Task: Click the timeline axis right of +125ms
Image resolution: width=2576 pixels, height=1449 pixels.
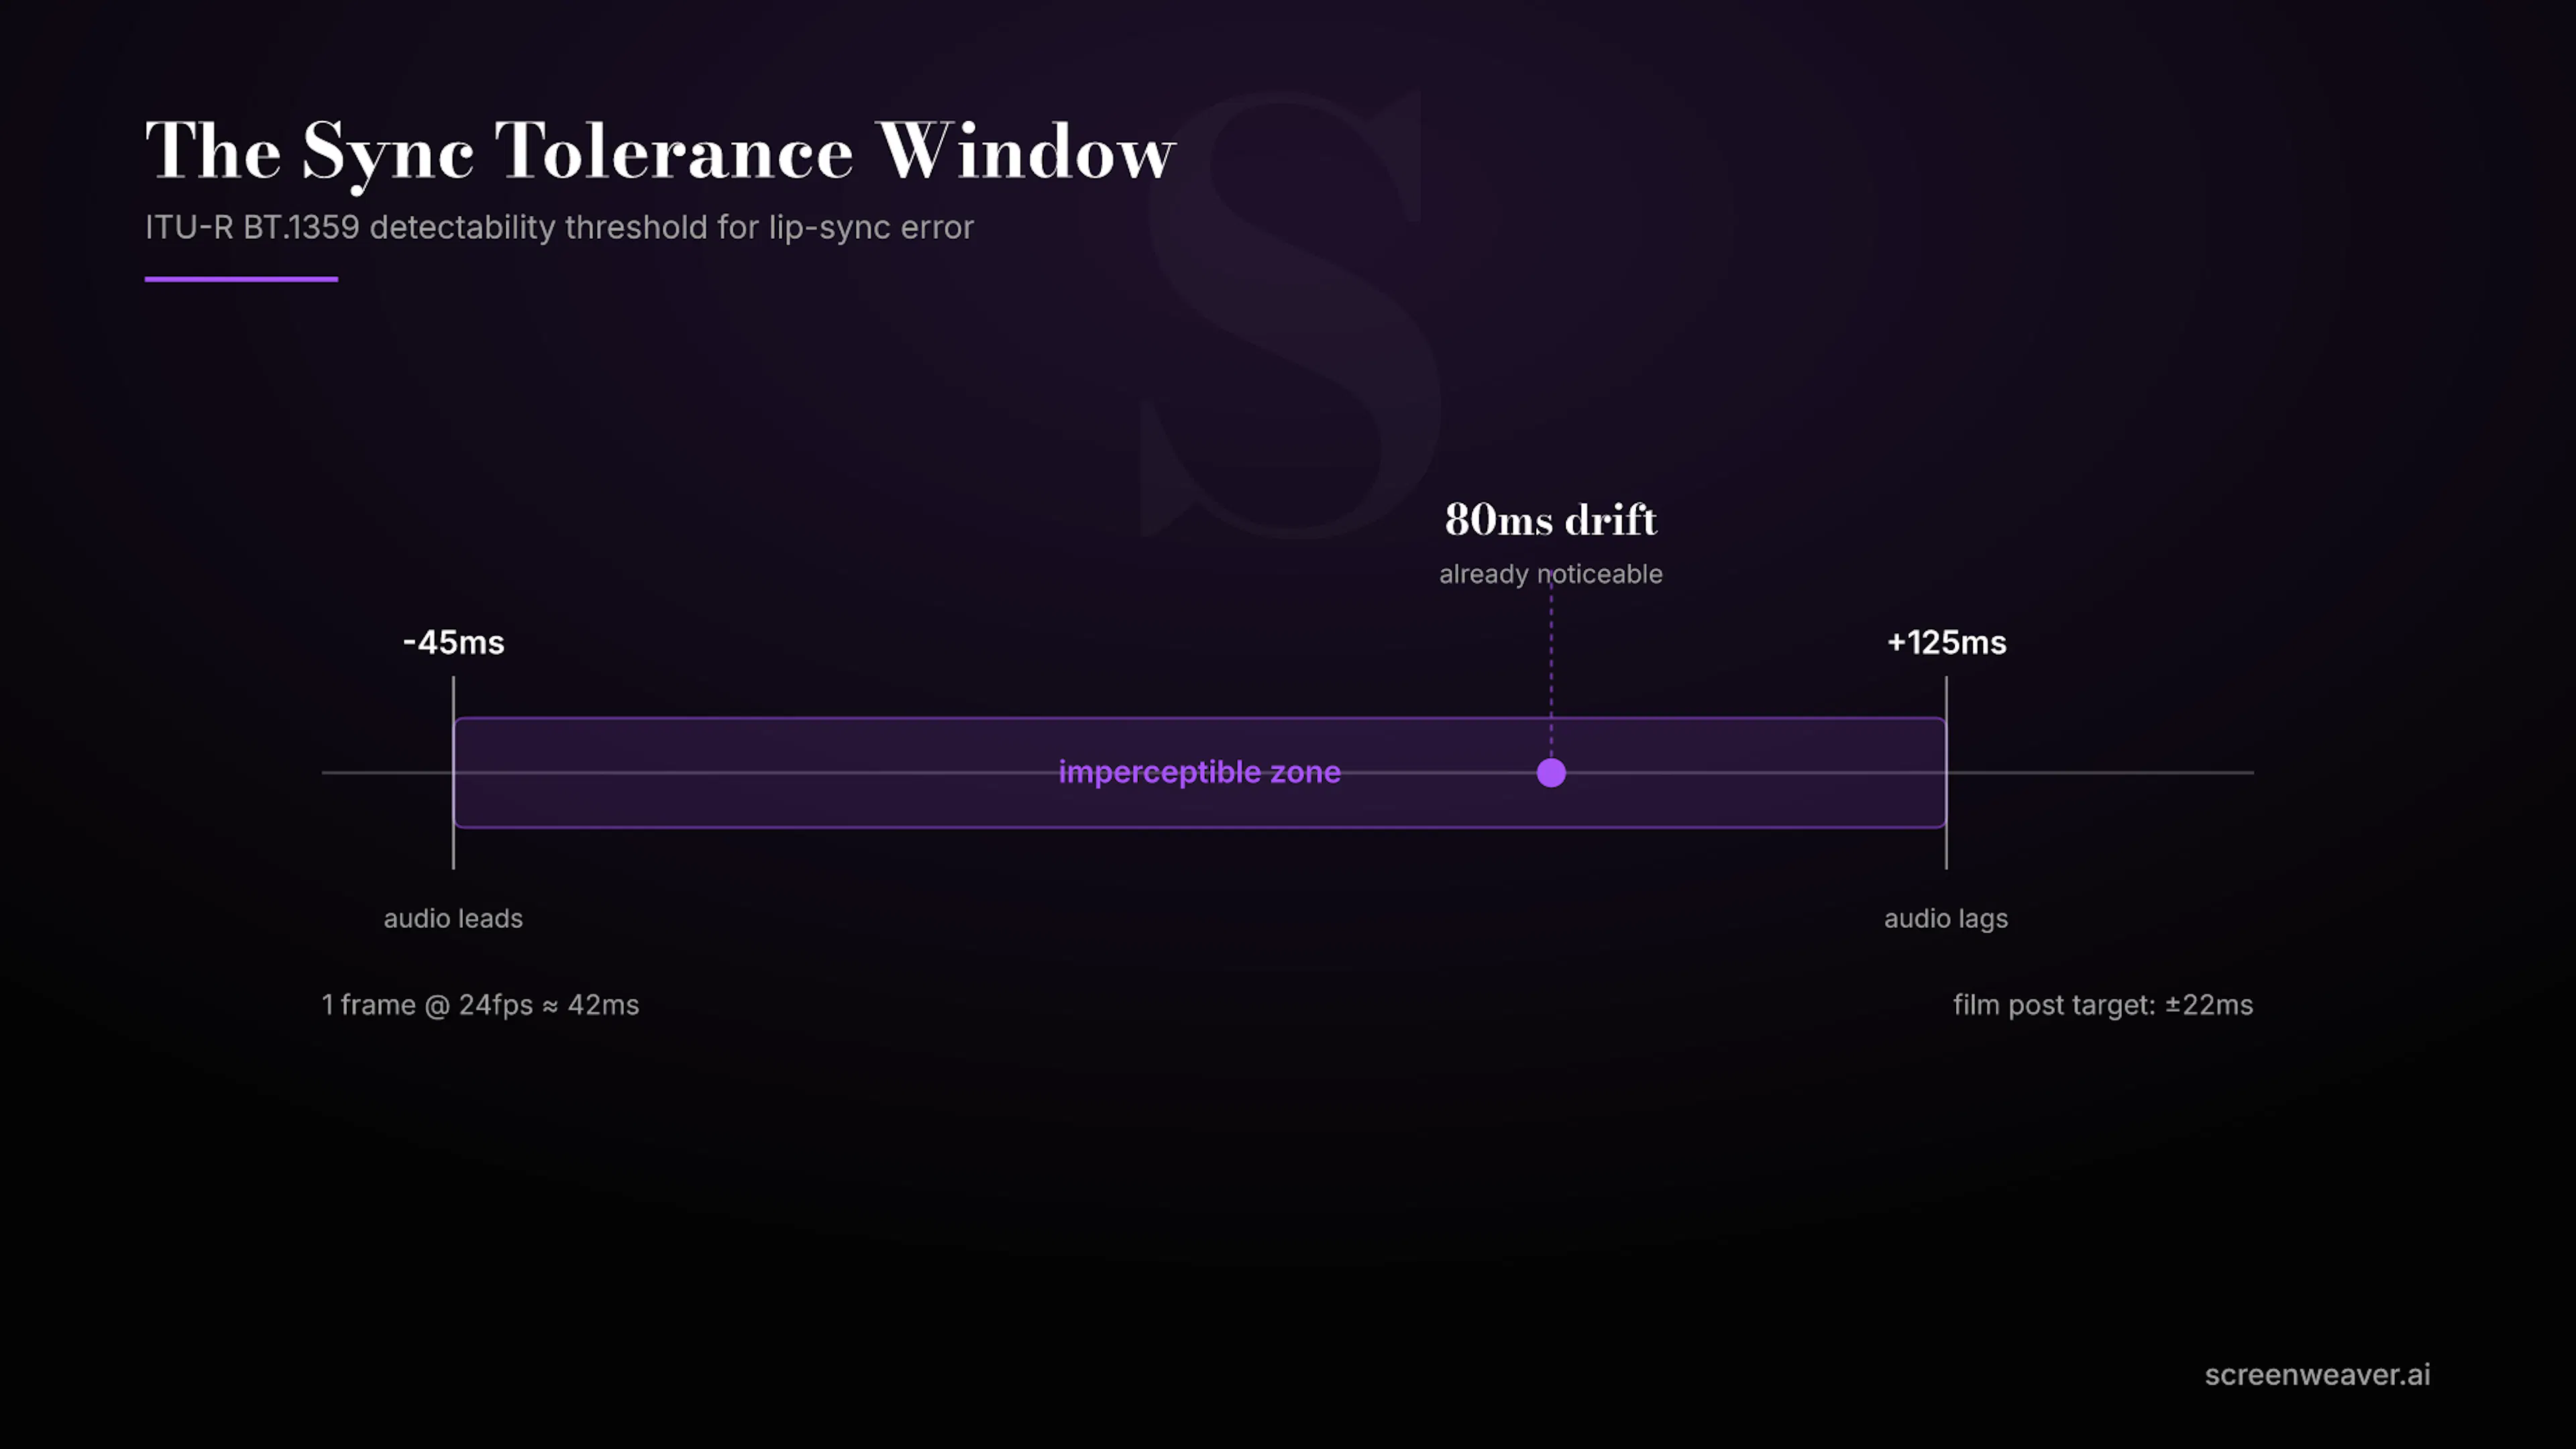Action: (x=2100, y=773)
